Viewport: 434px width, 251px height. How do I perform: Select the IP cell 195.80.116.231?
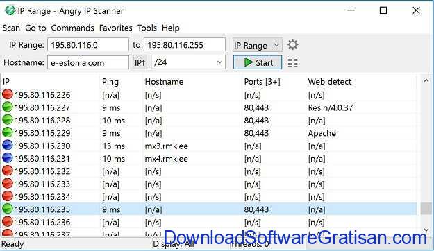coord(42,158)
